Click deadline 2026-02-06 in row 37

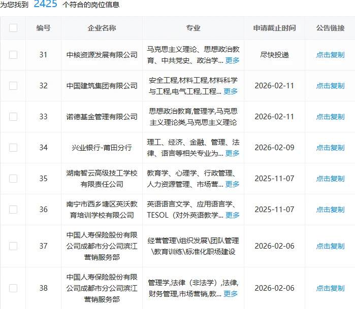274,246
